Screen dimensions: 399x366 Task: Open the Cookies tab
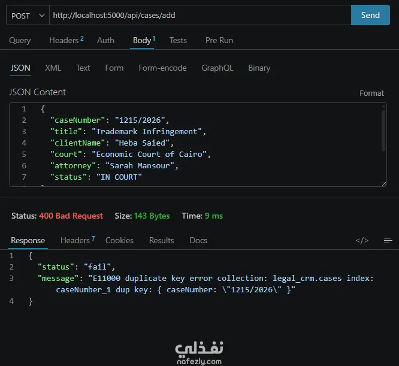pos(119,240)
